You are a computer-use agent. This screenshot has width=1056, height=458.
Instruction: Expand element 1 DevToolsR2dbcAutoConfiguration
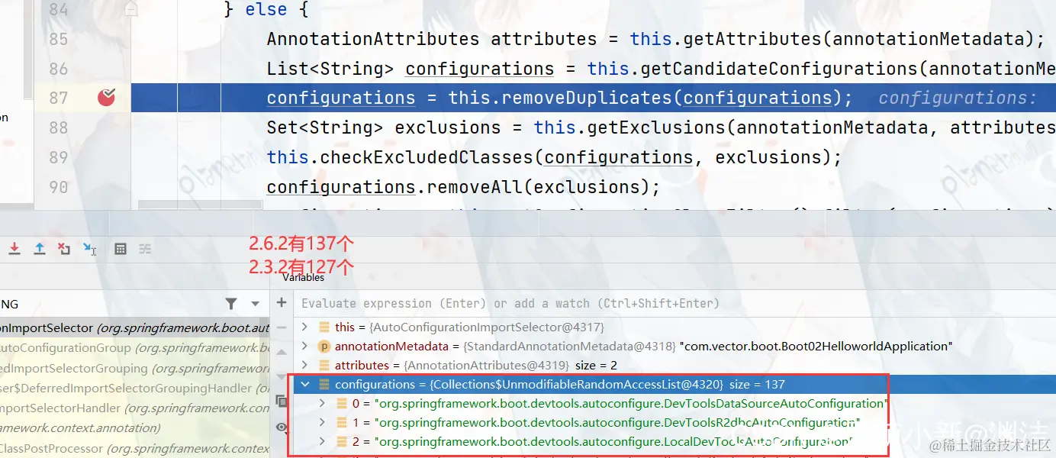coord(322,422)
